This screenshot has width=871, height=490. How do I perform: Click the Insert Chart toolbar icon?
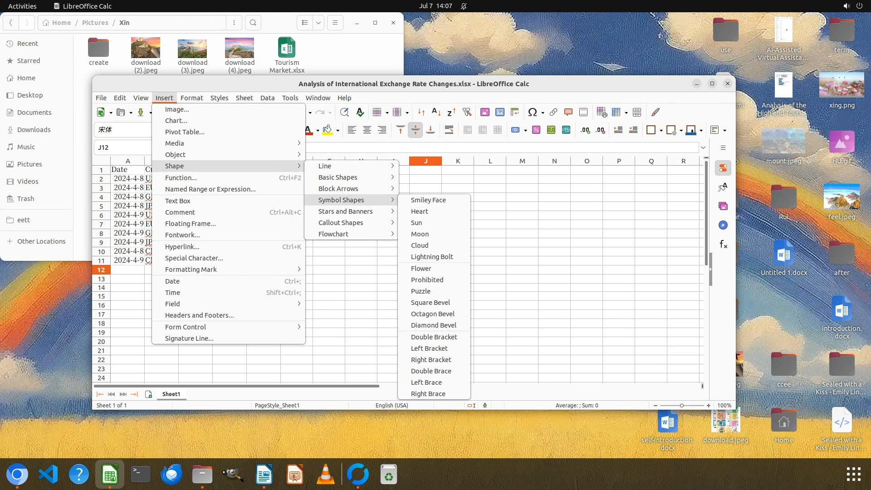point(499,112)
